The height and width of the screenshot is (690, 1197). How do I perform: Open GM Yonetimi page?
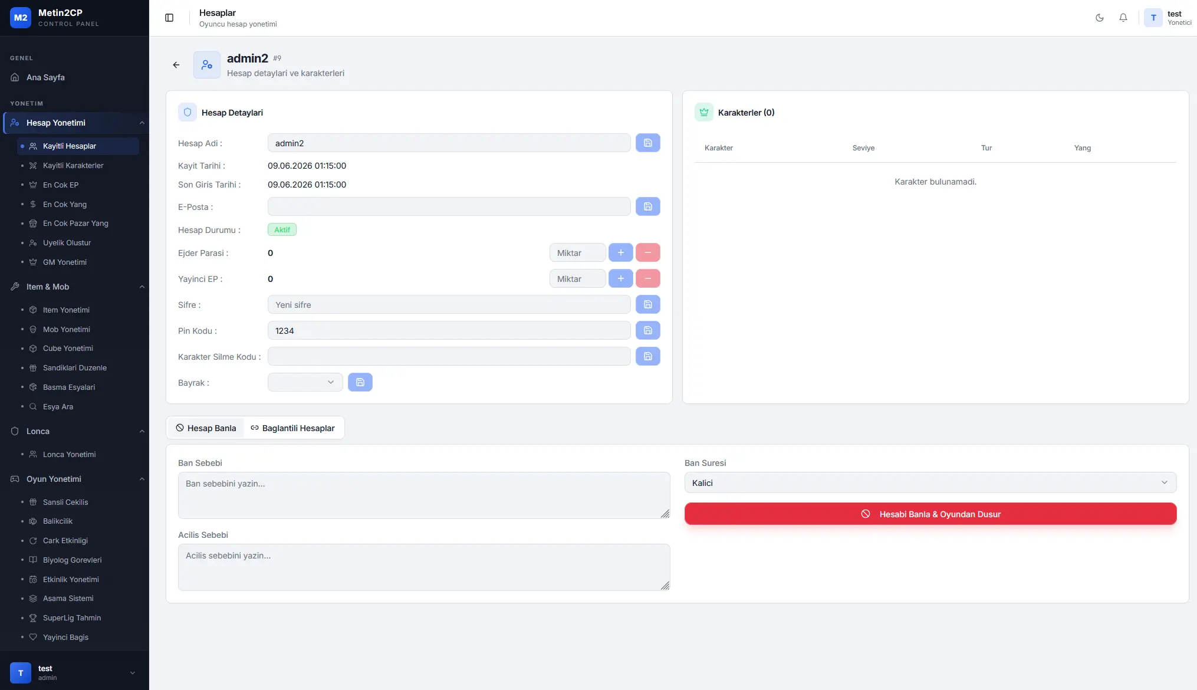[78, 262]
